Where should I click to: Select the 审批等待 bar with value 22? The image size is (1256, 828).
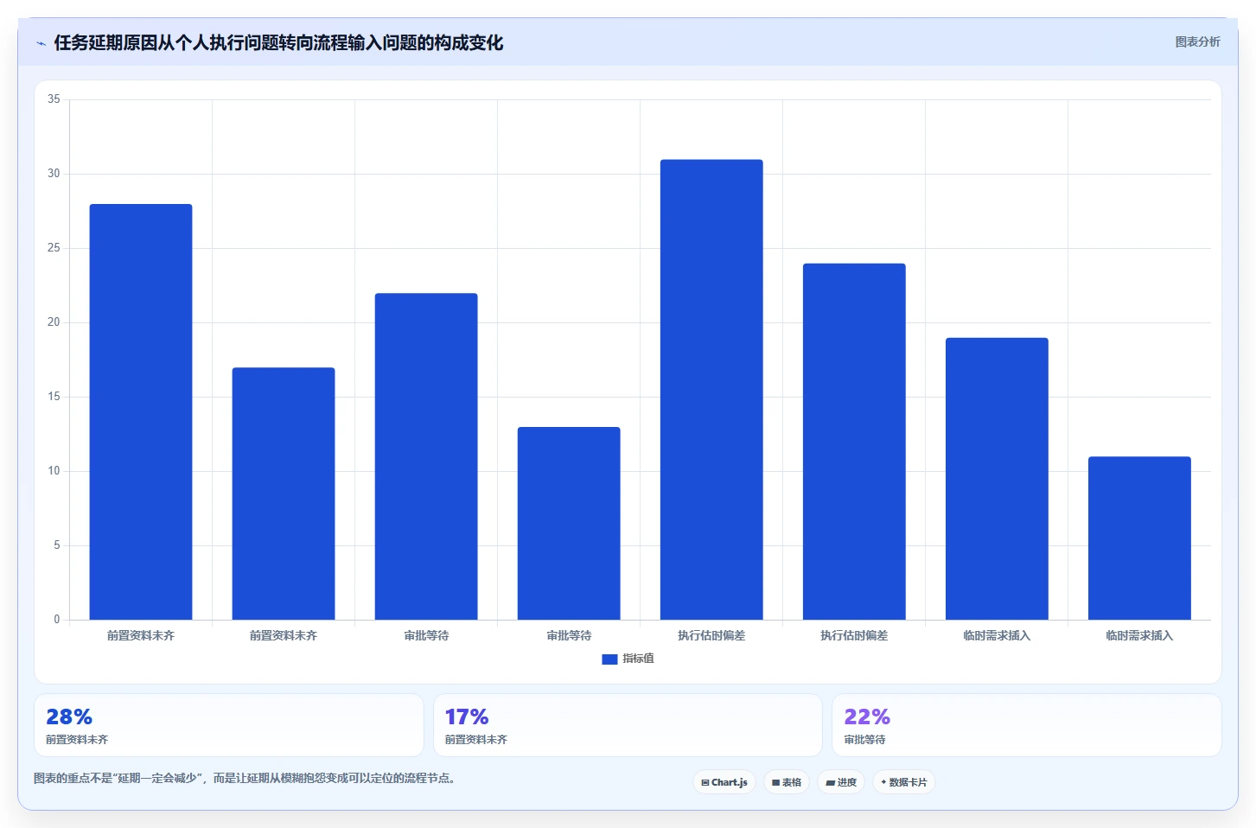pyautogui.click(x=426, y=456)
